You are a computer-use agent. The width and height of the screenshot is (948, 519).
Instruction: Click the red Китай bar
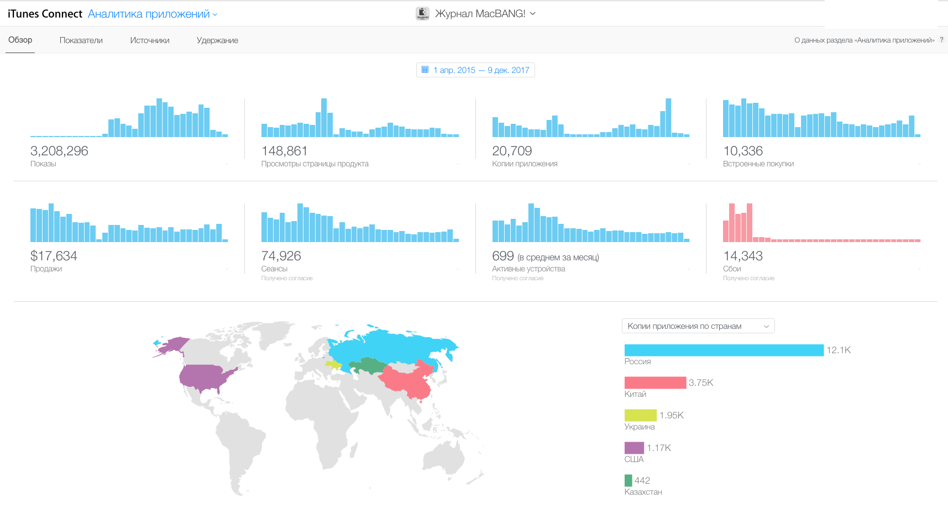pyautogui.click(x=655, y=383)
